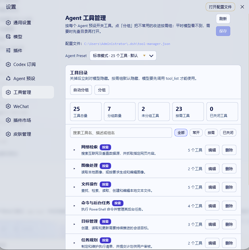Open the tool-manager.json config file path link

tap(127, 44)
